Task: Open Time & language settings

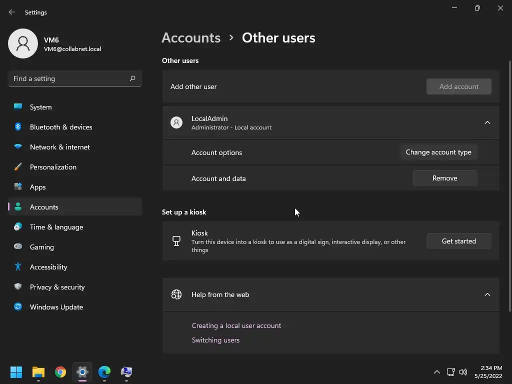Action: click(56, 227)
